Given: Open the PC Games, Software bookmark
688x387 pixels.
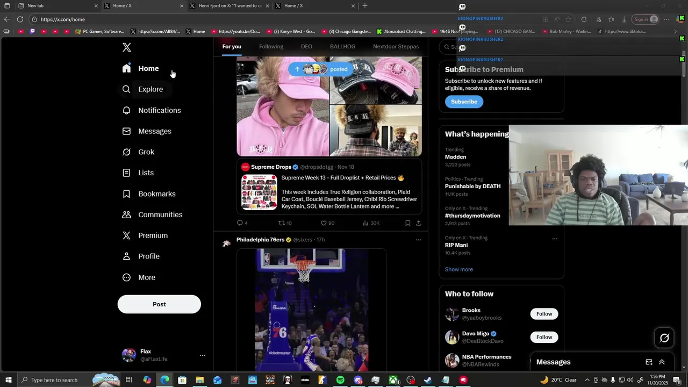Looking at the screenshot, I should [101, 32].
